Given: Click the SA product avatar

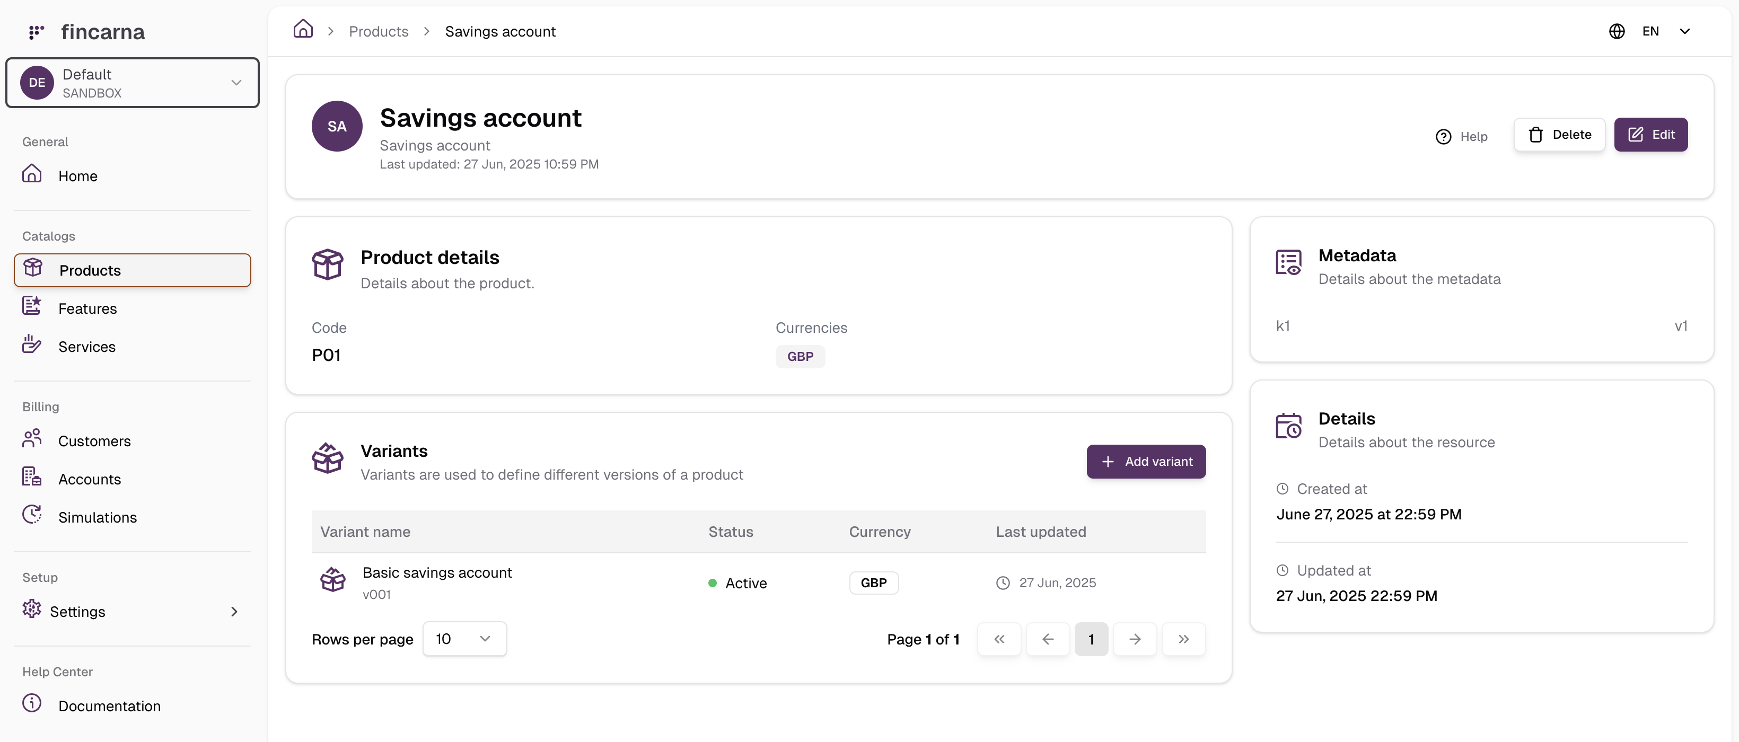Looking at the screenshot, I should click(337, 126).
